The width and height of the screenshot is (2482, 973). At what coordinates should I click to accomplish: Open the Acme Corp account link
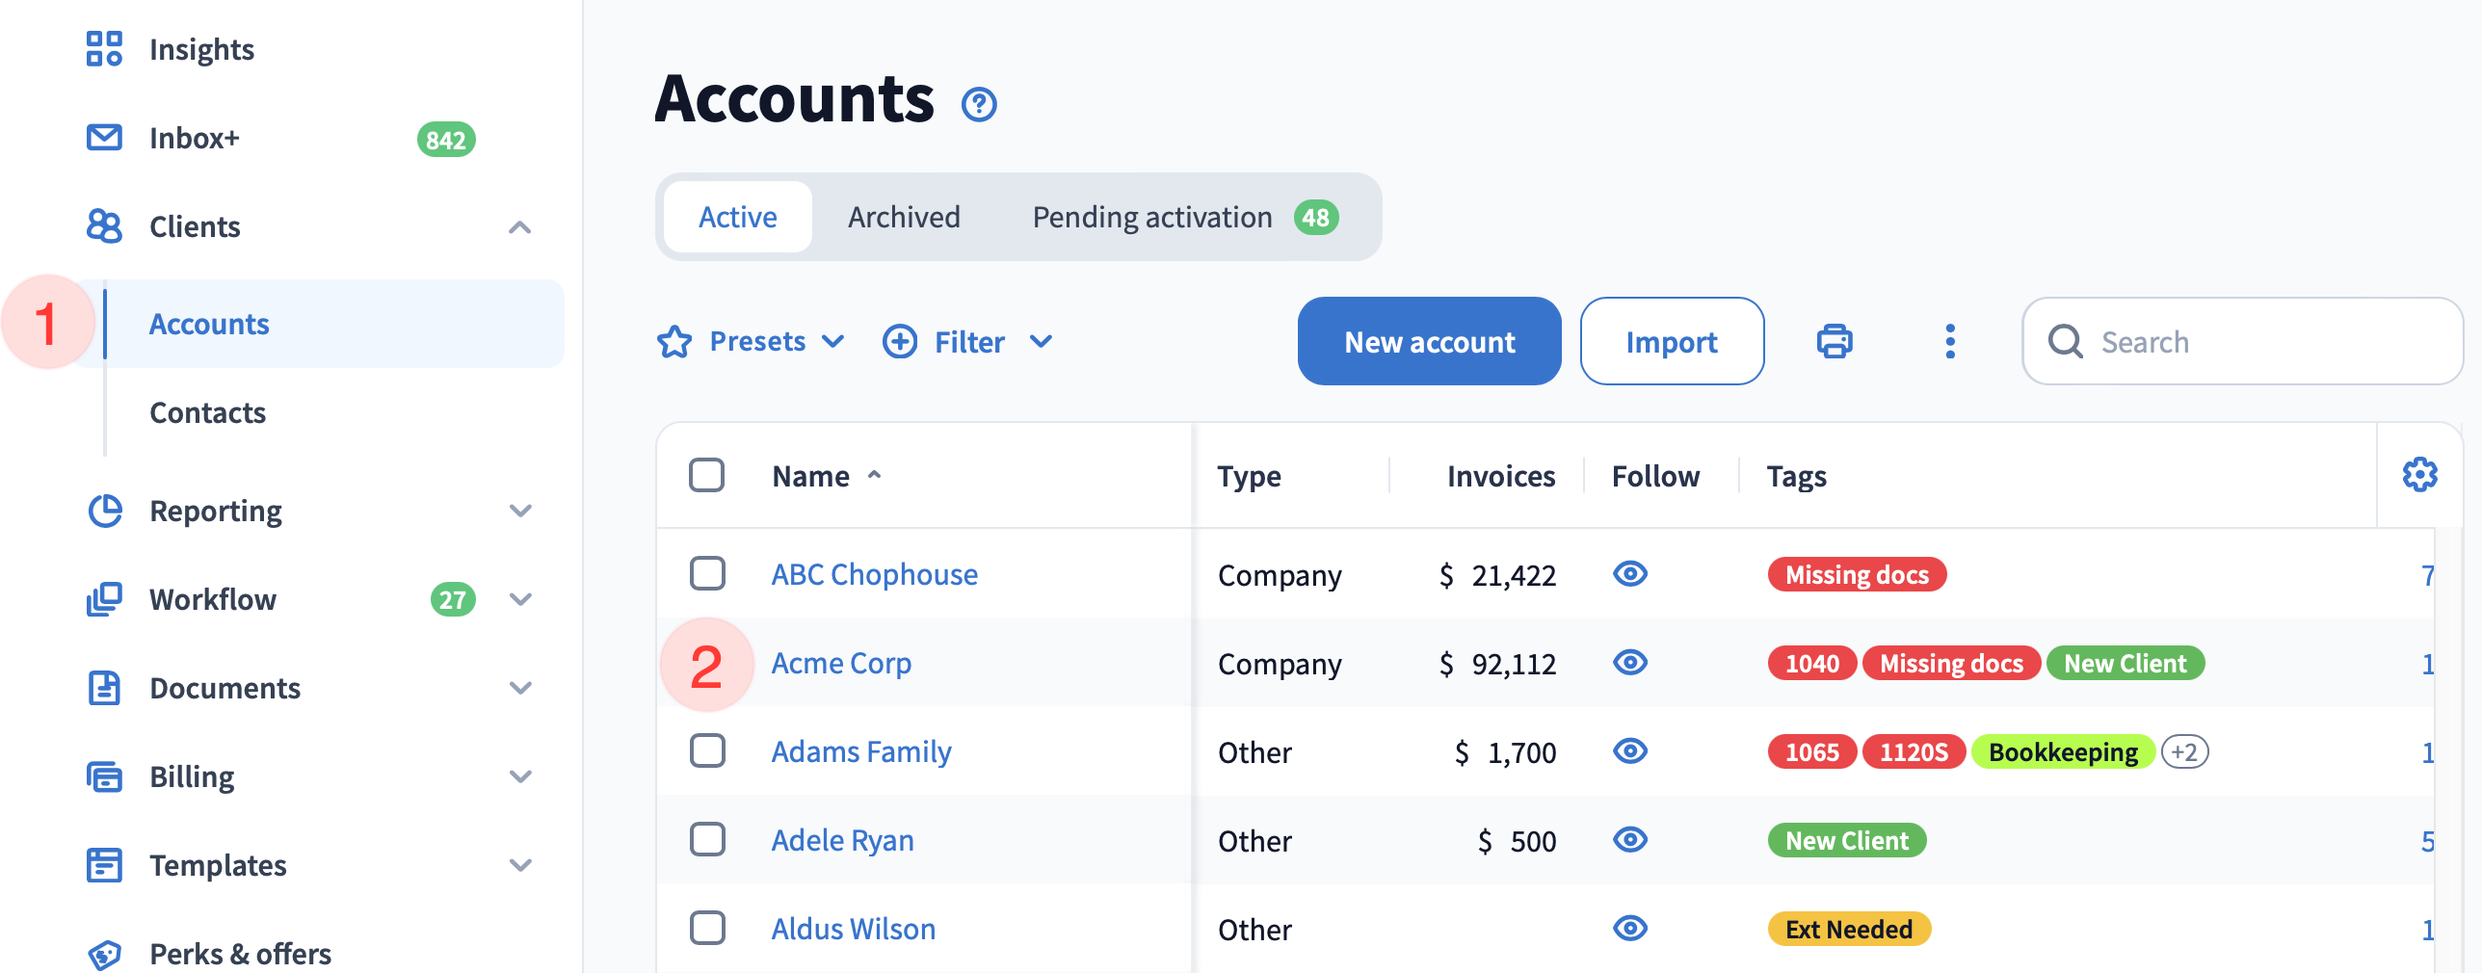pyautogui.click(x=841, y=663)
